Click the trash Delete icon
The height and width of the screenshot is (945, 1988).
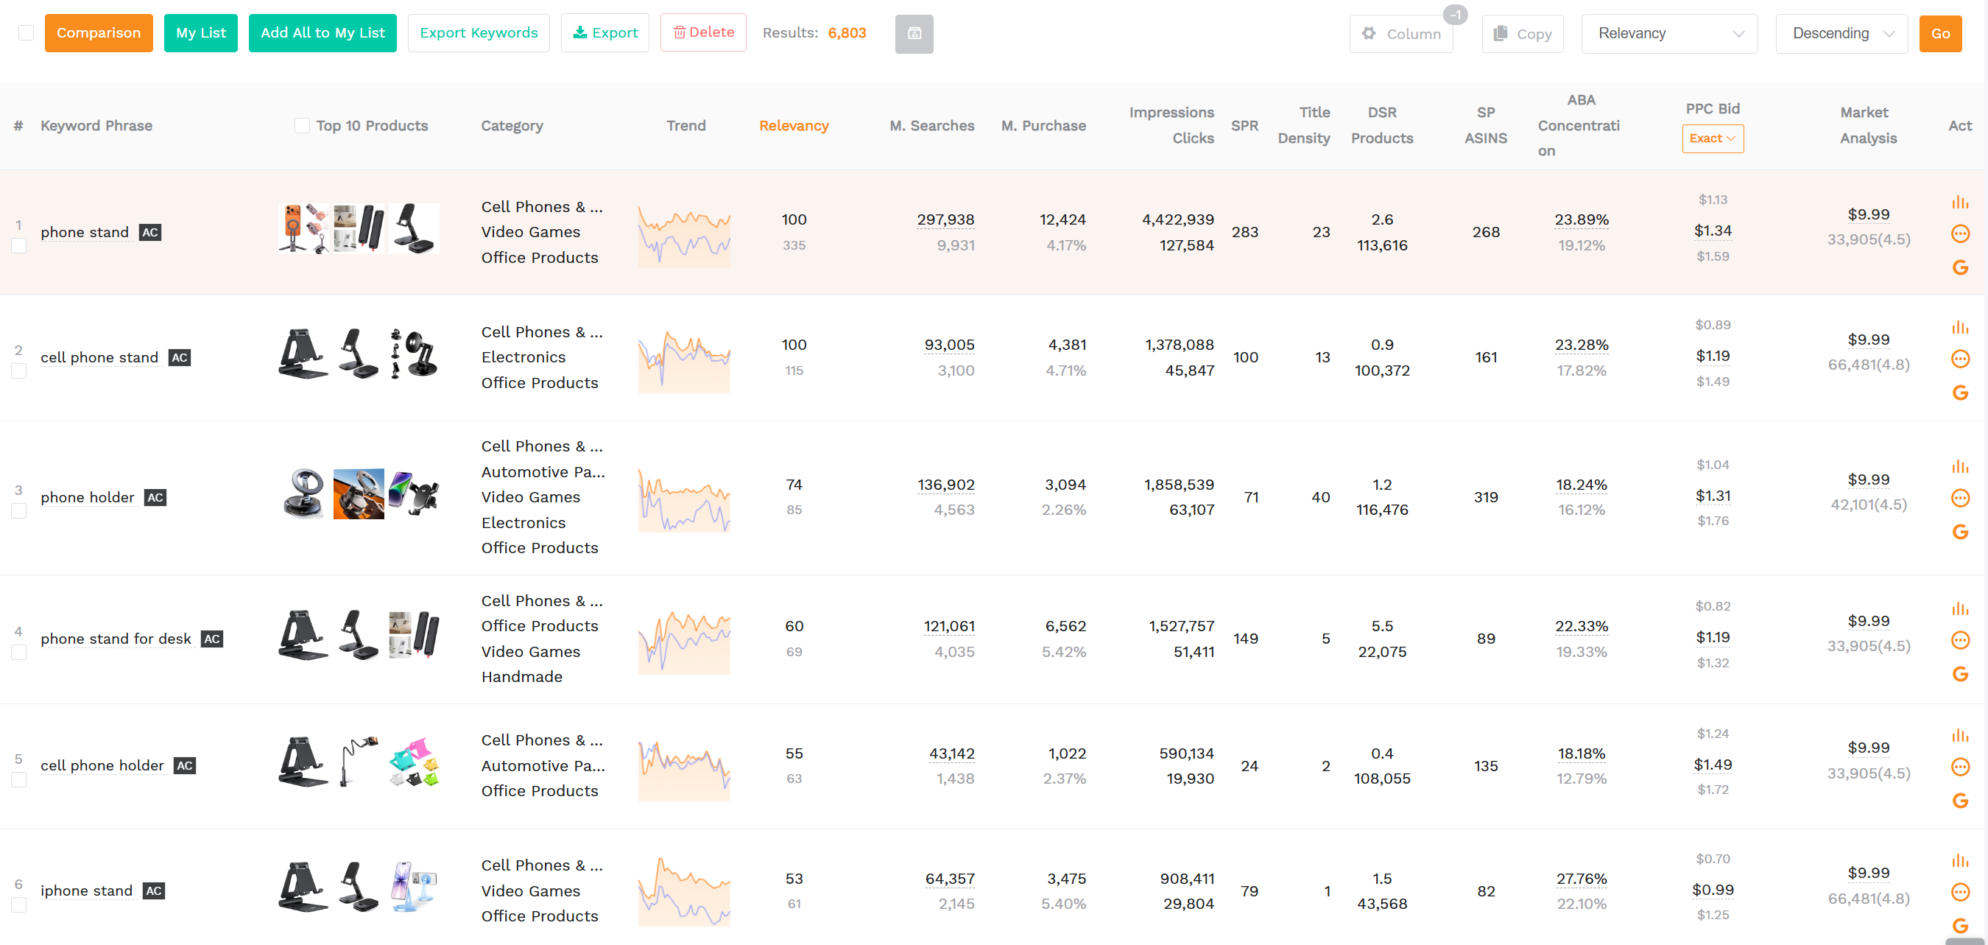[x=680, y=32]
